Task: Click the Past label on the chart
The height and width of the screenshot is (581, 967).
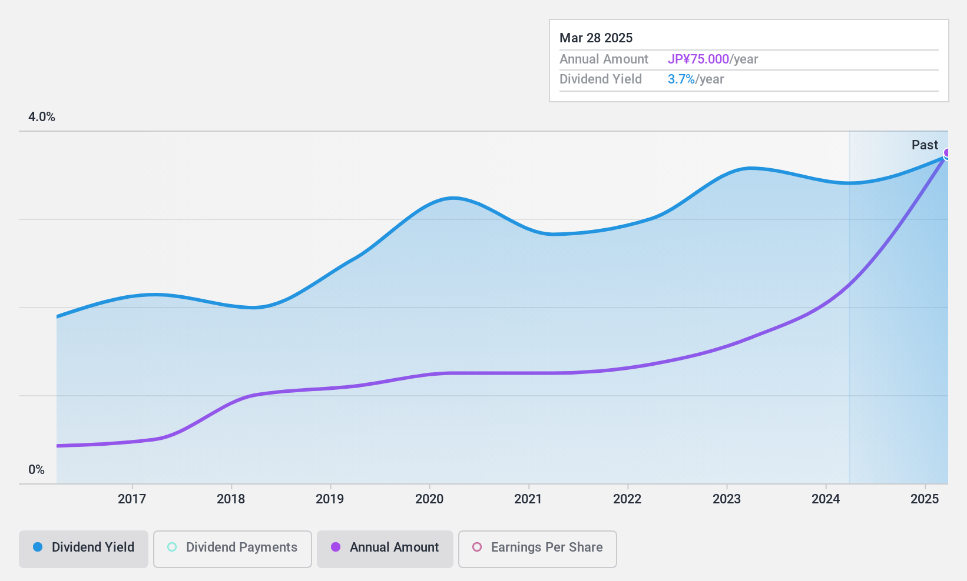Action: (x=924, y=145)
